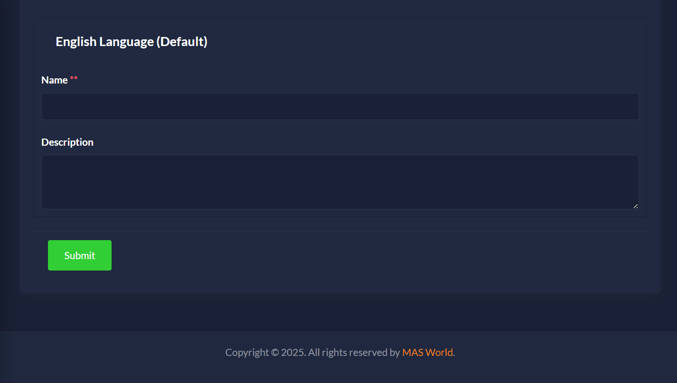Select the Description field label
The height and width of the screenshot is (383, 677).
pos(67,142)
